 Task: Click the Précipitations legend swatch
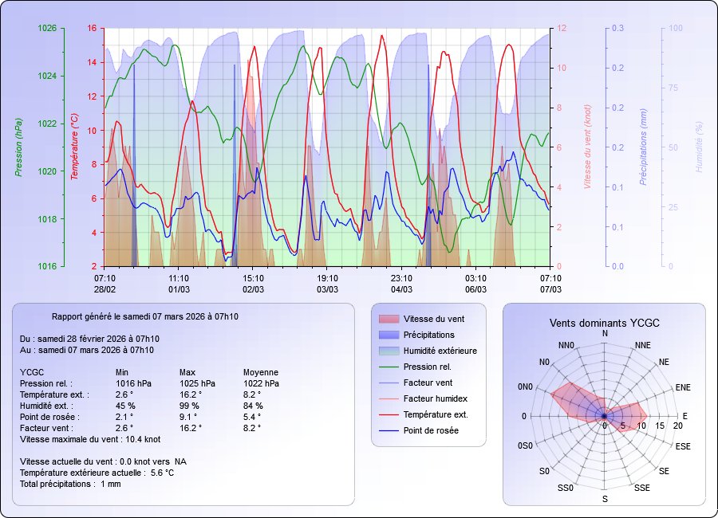387,335
